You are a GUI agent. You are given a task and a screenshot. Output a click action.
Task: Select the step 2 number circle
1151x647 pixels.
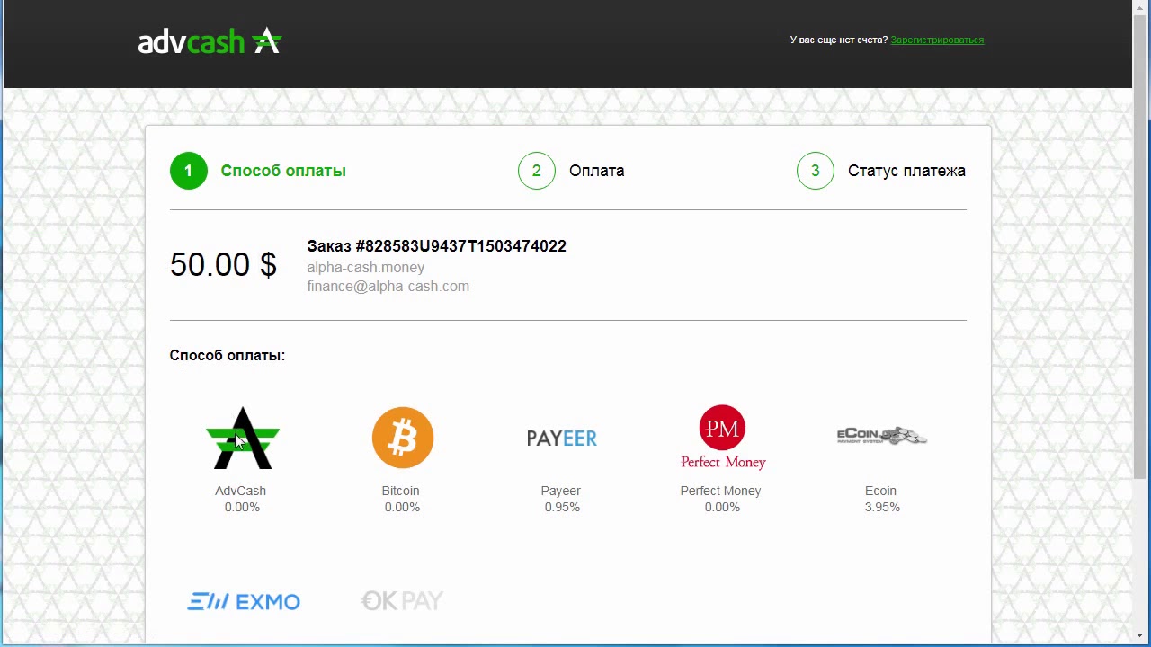click(x=537, y=171)
